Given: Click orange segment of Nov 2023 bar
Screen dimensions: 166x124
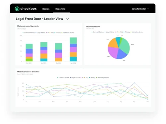Looking at the screenshot, I should (x=44, y=56).
